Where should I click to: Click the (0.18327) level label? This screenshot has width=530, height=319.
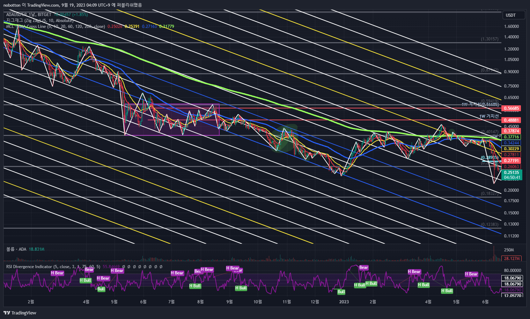tap(489, 193)
